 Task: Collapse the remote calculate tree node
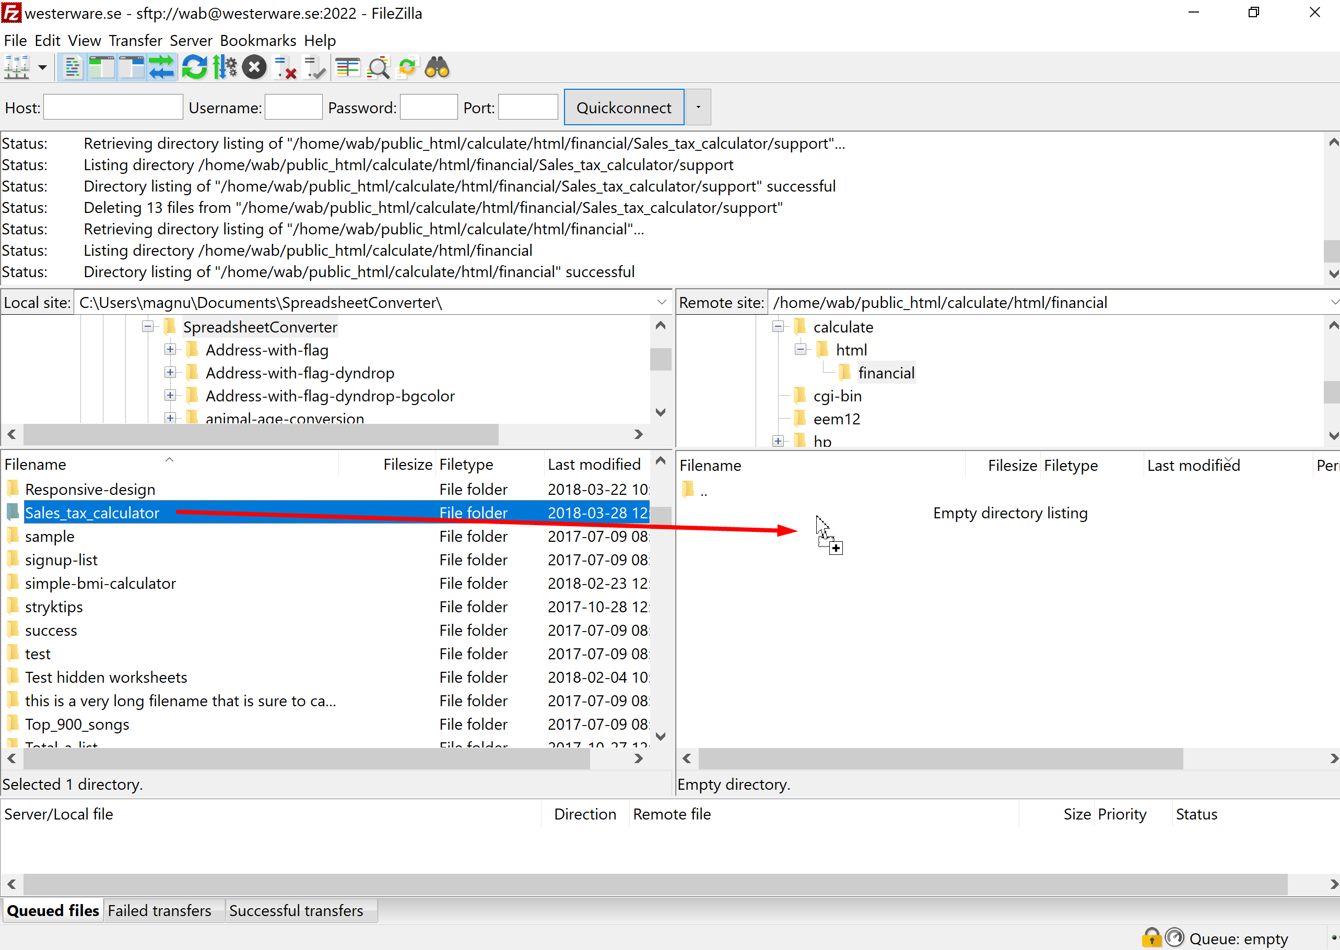point(778,326)
